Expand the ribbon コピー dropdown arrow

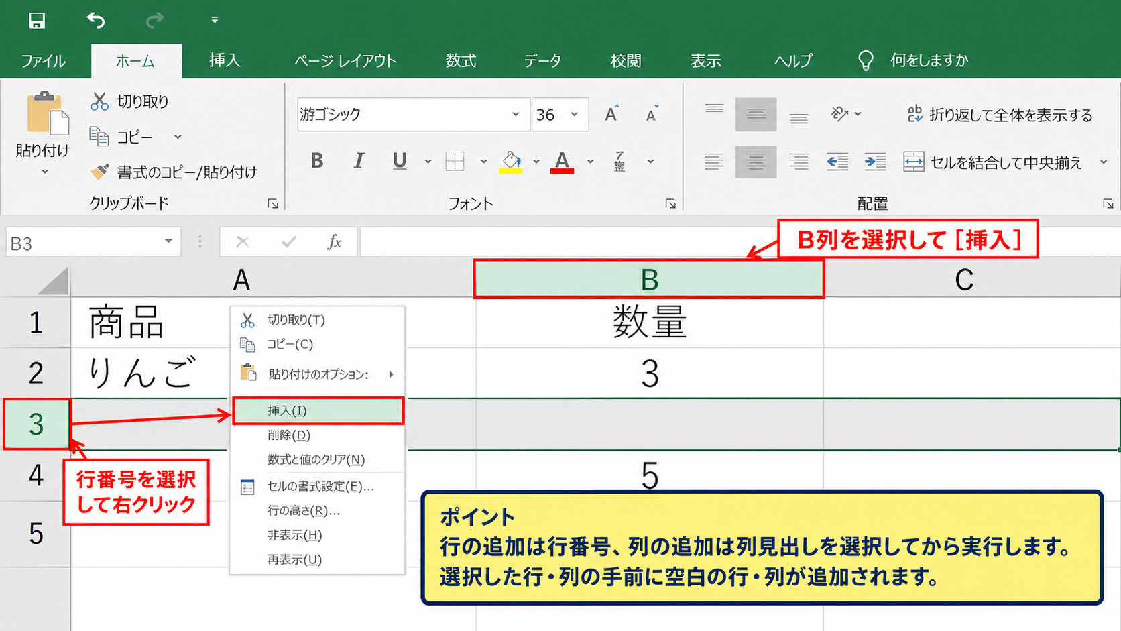(x=178, y=137)
